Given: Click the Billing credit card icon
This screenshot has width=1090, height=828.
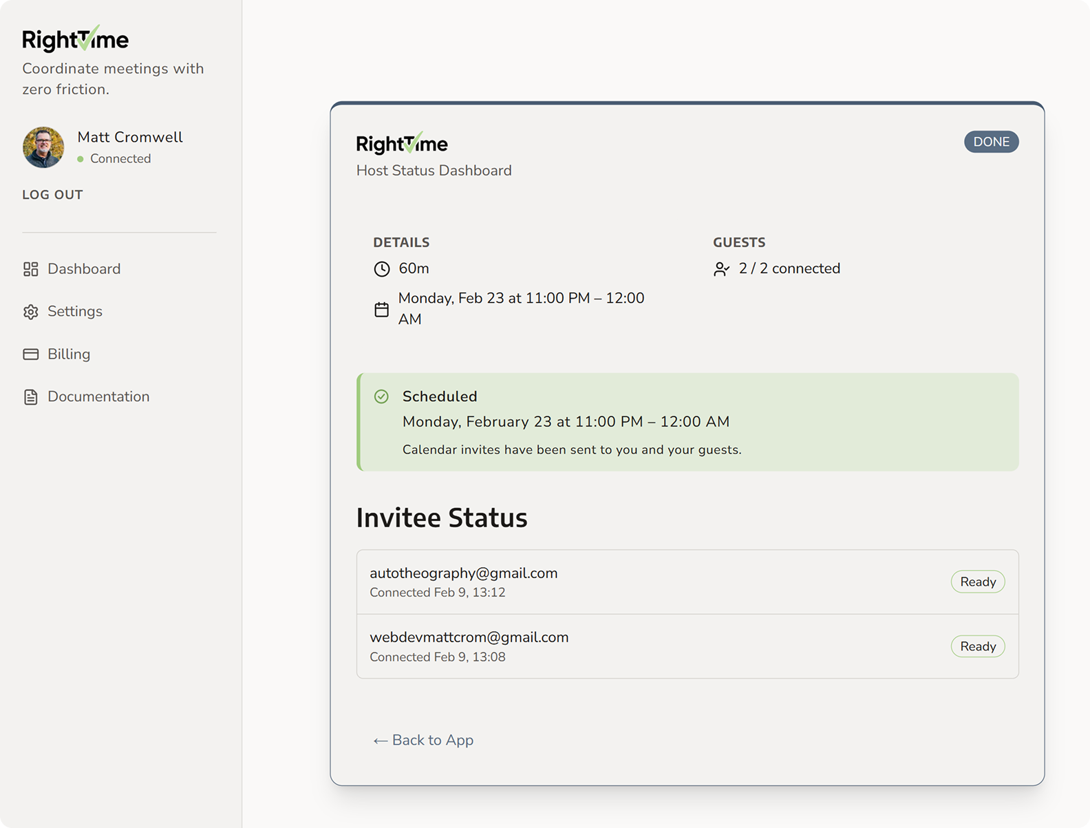Looking at the screenshot, I should 30,354.
